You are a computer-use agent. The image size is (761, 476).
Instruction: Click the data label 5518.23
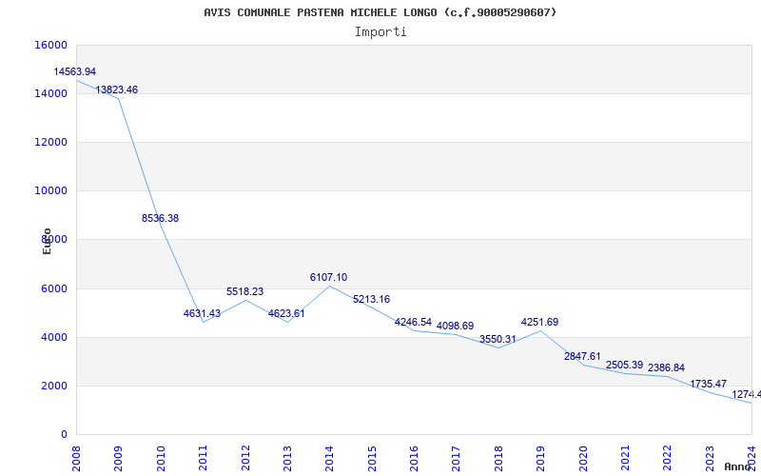tap(245, 292)
